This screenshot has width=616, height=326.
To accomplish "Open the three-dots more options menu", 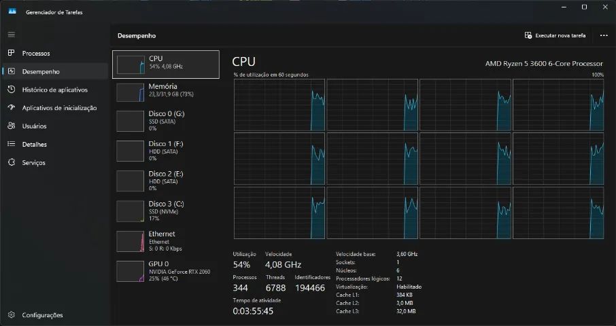I will 604,35.
